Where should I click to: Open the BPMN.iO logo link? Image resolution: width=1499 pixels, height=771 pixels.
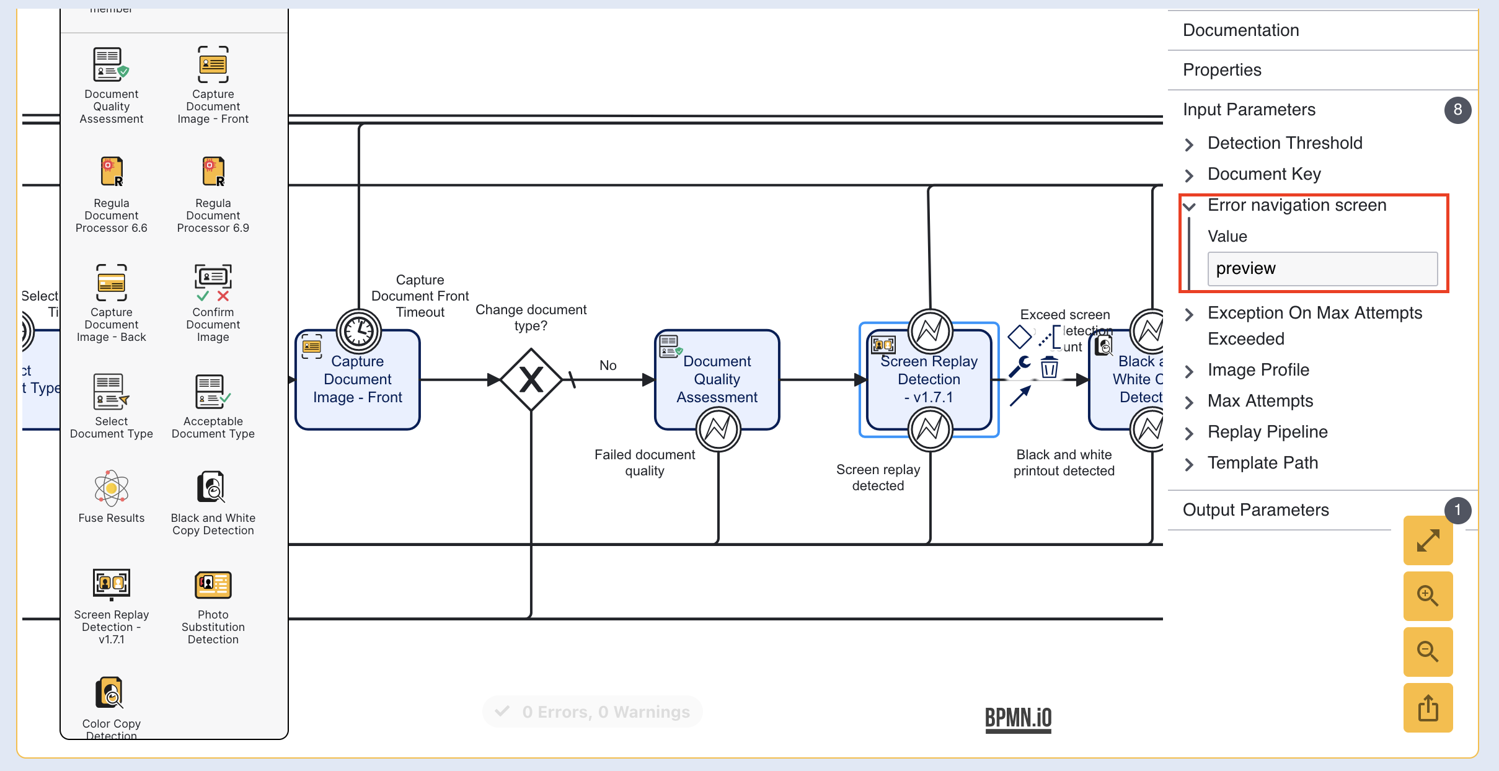[1018, 718]
